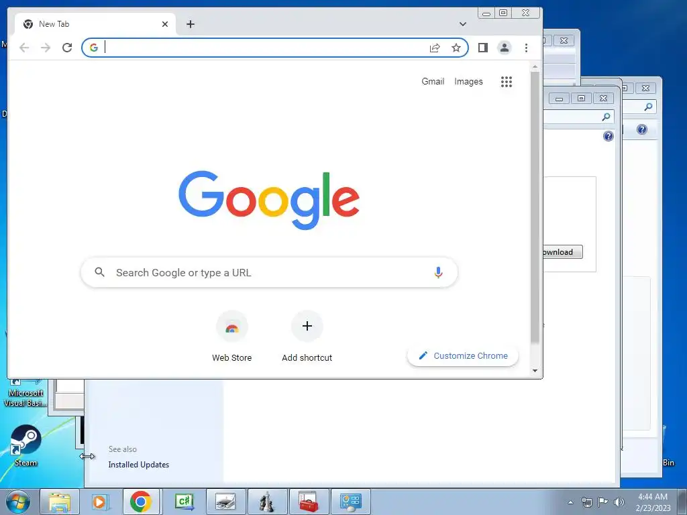
Task: Open Gmail link
Action: pyautogui.click(x=433, y=81)
